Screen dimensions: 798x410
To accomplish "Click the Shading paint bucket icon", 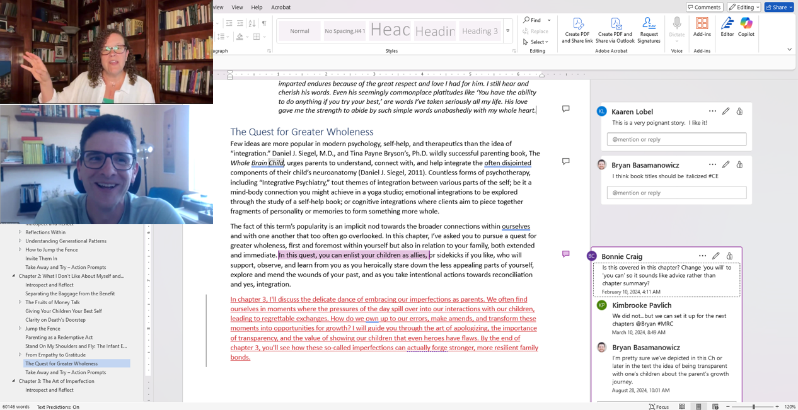I will [x=240, y=37].
